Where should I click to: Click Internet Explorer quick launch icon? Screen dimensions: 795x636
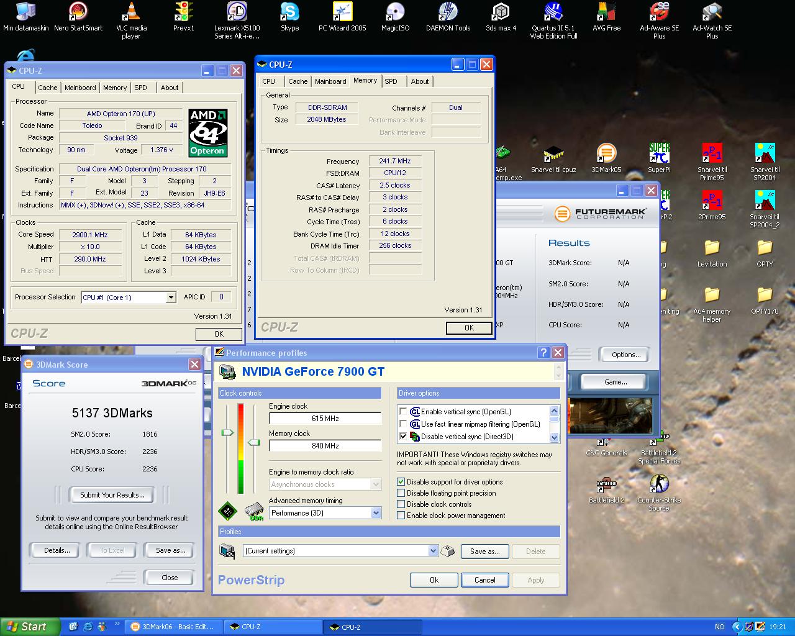pos(88,627)
